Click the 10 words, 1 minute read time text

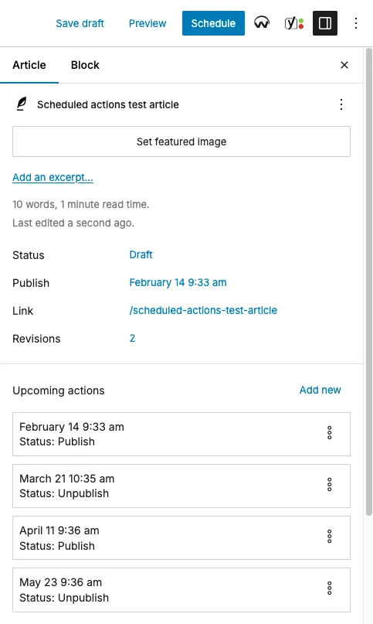coord(81,205)
